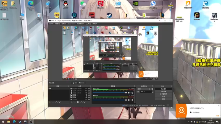This screenshot has height=124, width=221.
Task: Enable 工作室模式 studio mode
Action: pos(164,94)
